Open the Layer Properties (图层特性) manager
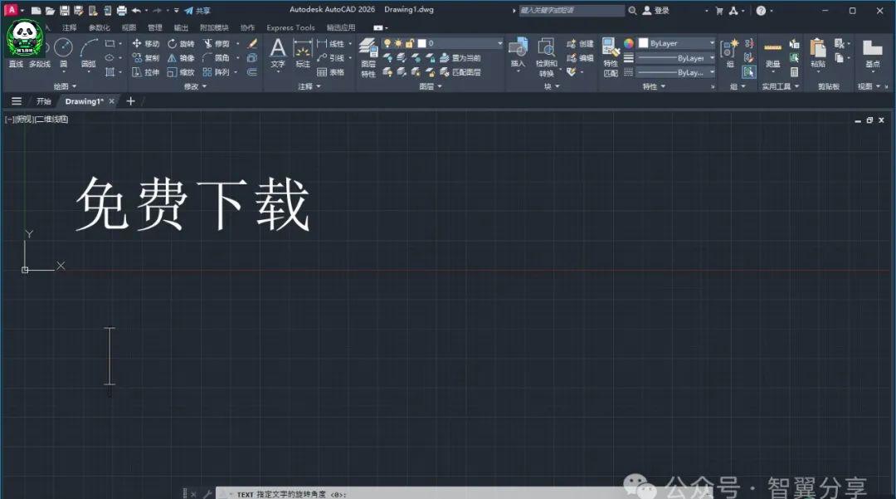This screenshot has width=896, height=499. point(368,55)
